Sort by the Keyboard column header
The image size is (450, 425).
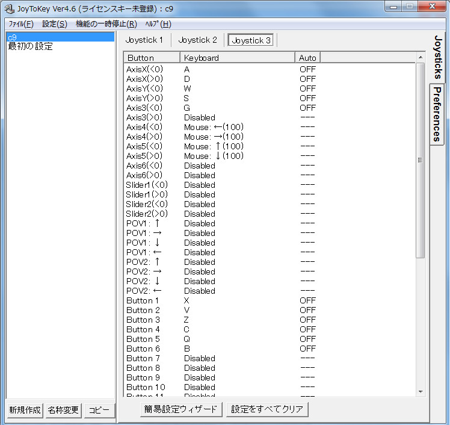coord(238,58)
